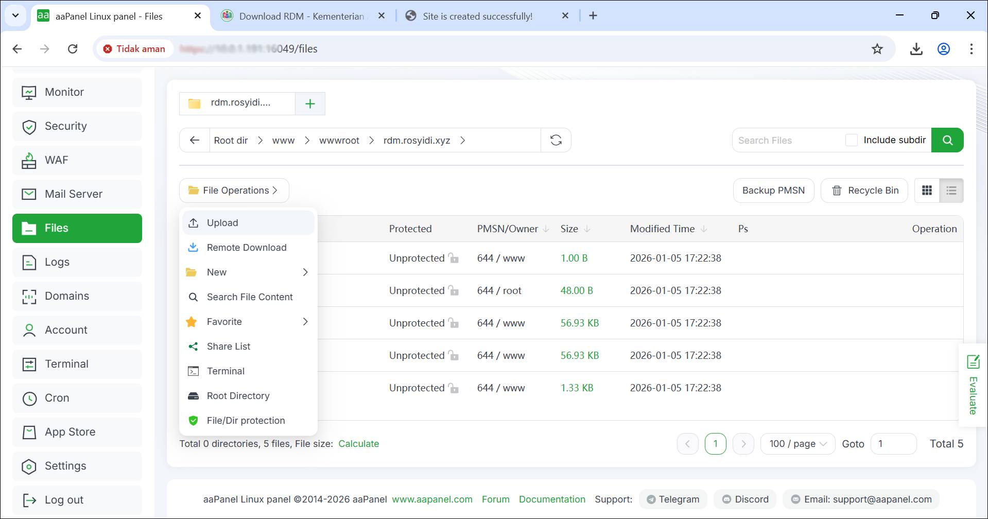This screenshot has height=519, width=988.
Task: Click the green search magnifier button
Action: tap(947, 140)
